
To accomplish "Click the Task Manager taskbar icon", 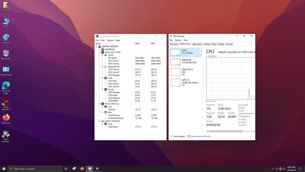I will [90, 169].
